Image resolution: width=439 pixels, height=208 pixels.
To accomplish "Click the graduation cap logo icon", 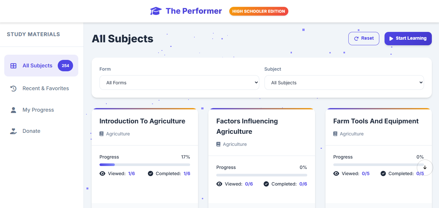I will point(156,11).
